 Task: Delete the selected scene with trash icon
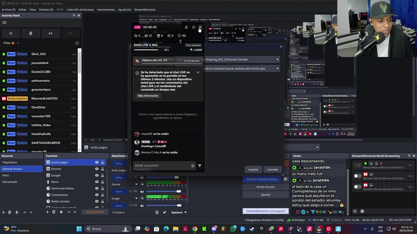pyautogui.click(x=9, y=212)
